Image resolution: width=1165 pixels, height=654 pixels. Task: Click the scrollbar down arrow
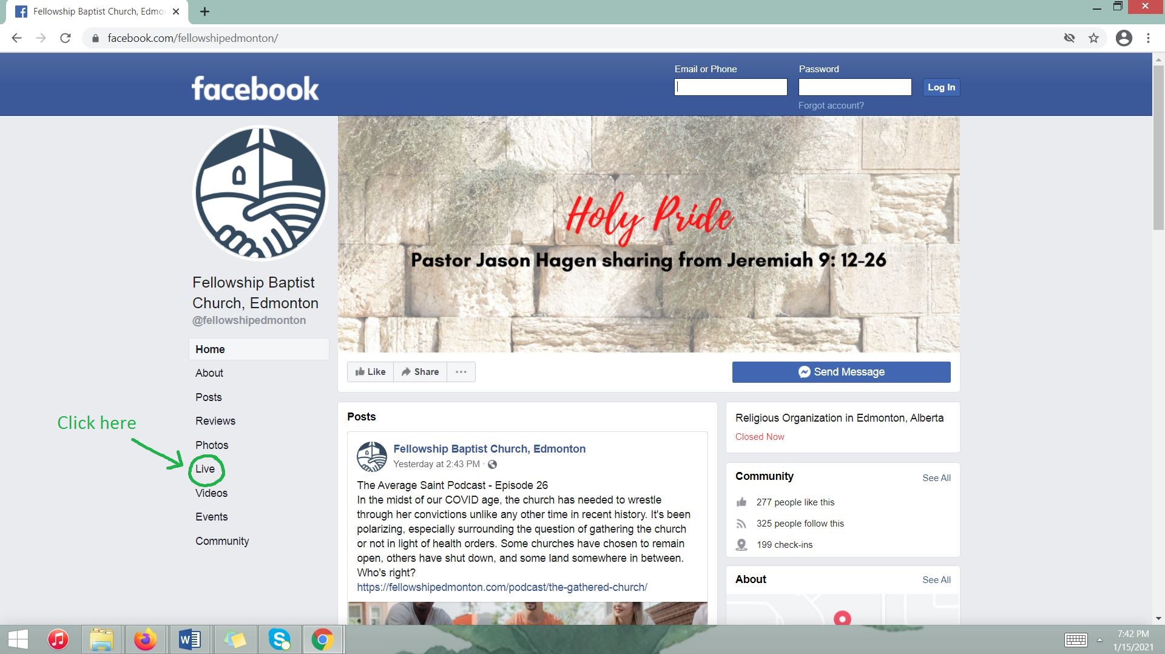pos(1158,619)
